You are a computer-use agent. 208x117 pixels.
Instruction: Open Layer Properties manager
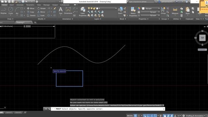[x=83, y=12]
